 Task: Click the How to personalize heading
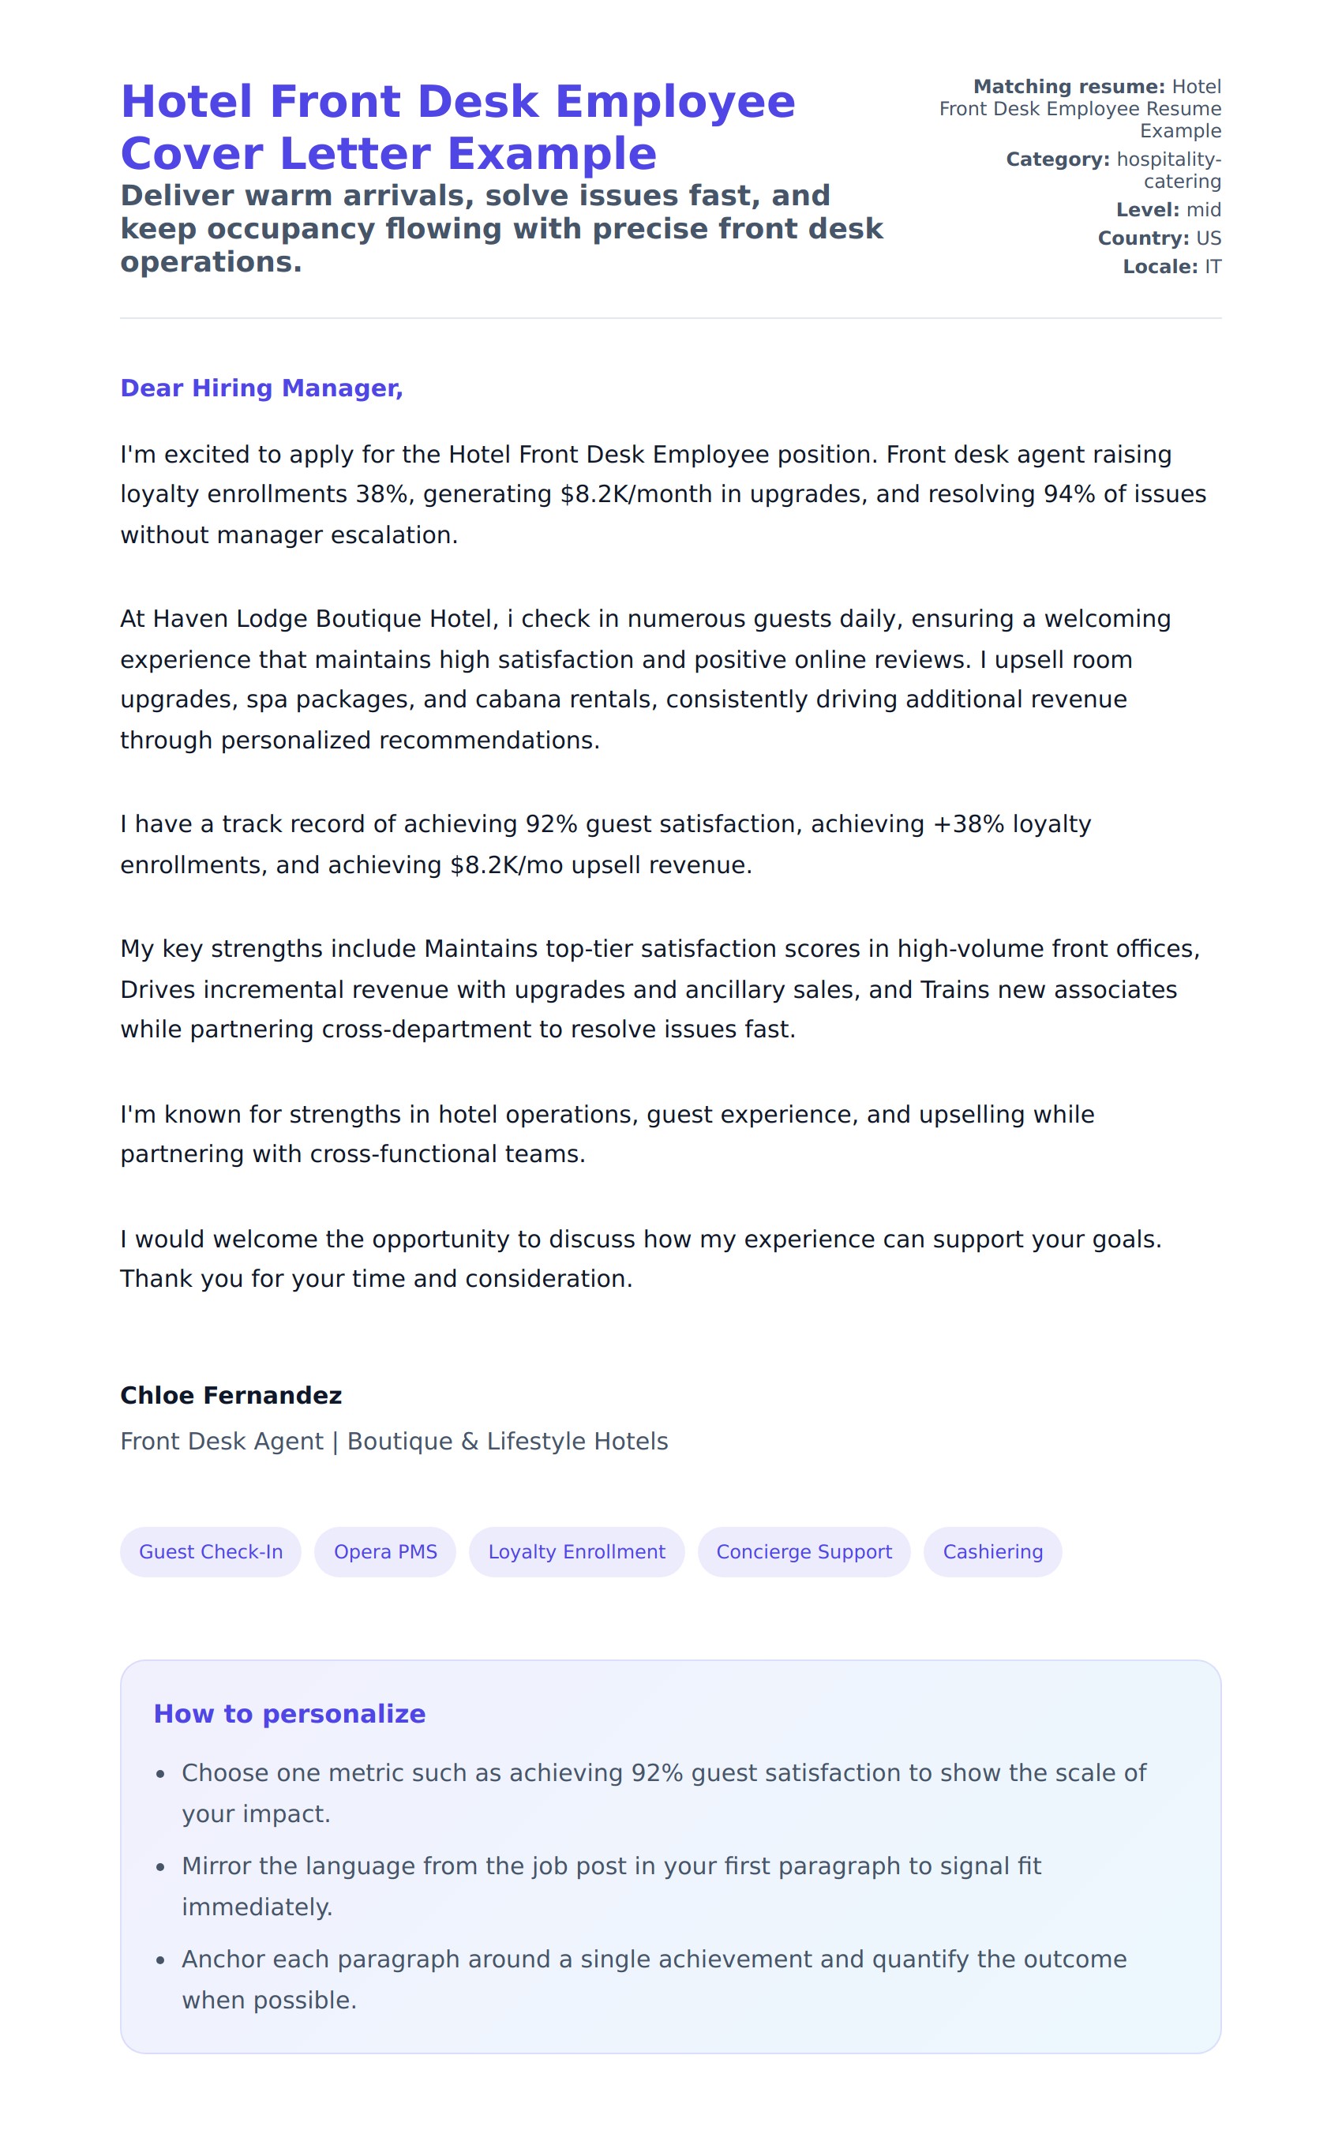coord(289,1713)
